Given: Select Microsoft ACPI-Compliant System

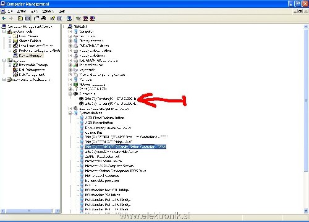Looking at the screenshot, I should (109, 166).
